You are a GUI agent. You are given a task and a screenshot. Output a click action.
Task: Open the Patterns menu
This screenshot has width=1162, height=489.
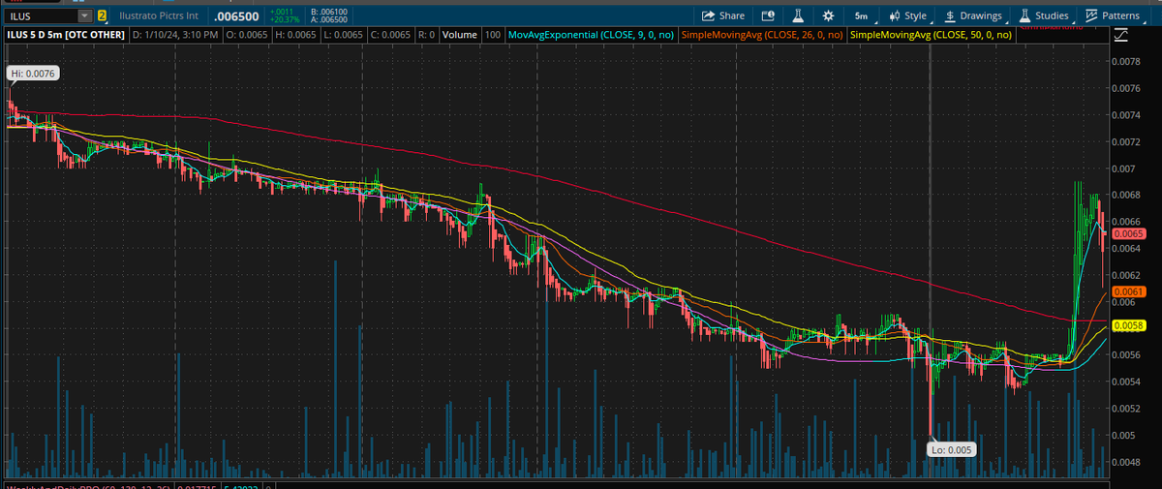[1114, 15]
